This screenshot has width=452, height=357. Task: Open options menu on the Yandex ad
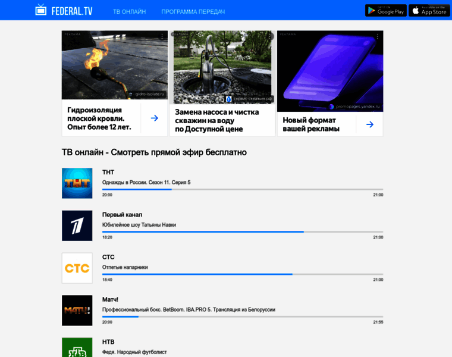coord(377,36)
